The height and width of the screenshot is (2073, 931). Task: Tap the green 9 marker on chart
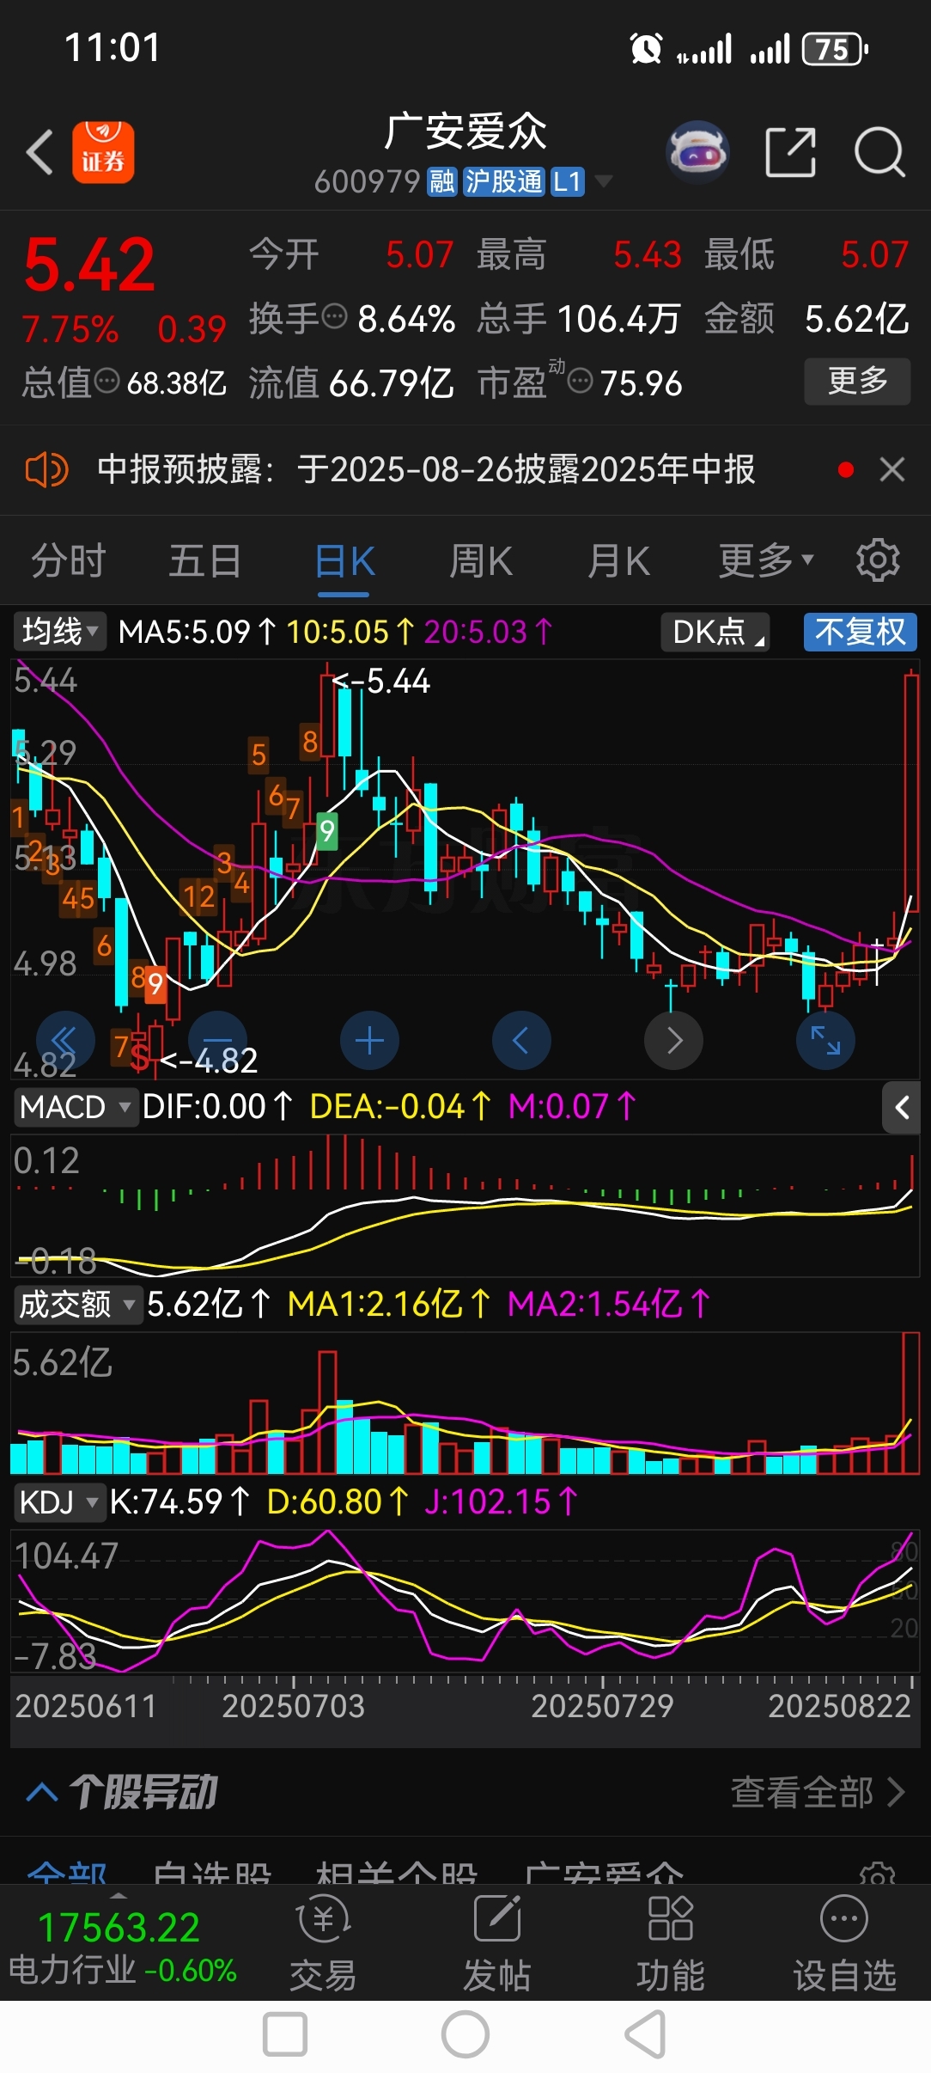(x=326, y=830)
